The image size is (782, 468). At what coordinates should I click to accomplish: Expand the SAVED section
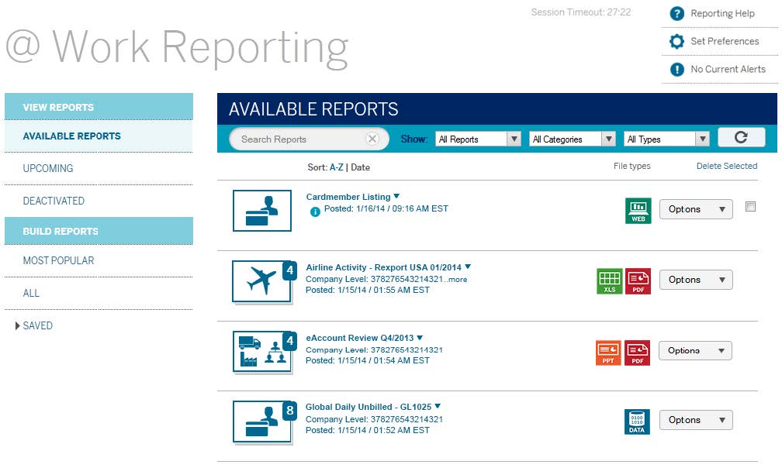[37, 325]
